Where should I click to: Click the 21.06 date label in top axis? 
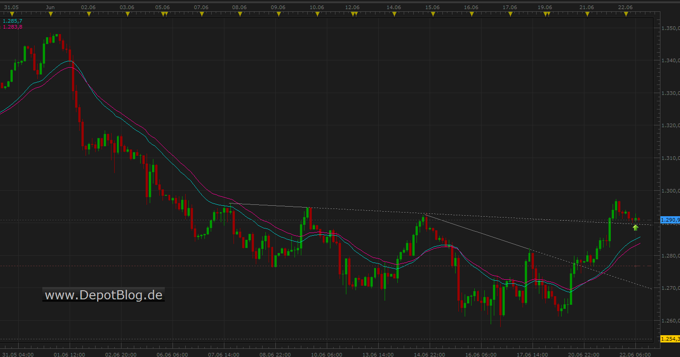[587, 7]
